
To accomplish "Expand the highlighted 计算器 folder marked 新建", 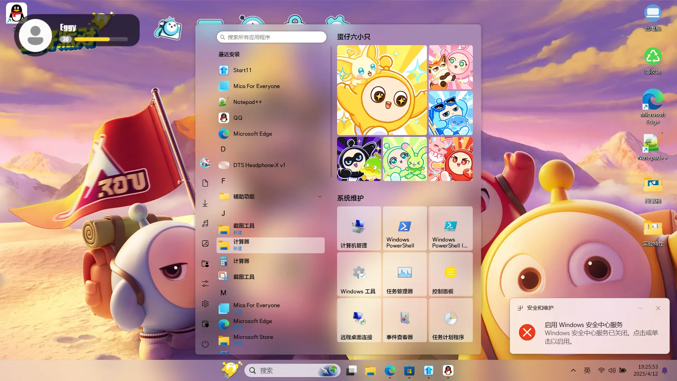I will 270,245.
